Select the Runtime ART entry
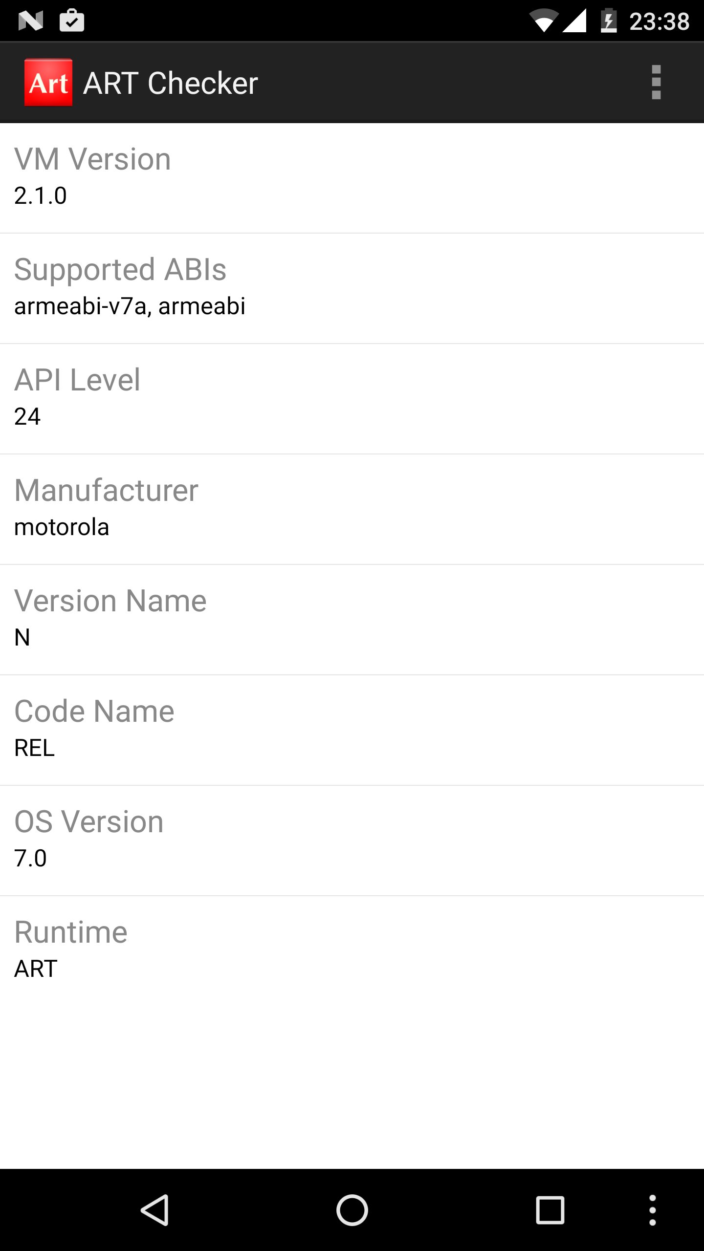The width and height of the screenshot is (704, 1251). [x=352, y=951]
